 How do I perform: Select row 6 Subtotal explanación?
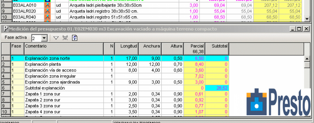coord(63,88)
